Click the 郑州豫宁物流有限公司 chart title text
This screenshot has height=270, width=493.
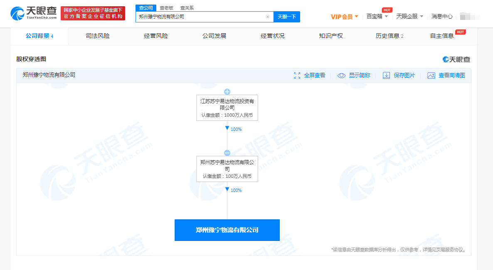tap(49, 75)
